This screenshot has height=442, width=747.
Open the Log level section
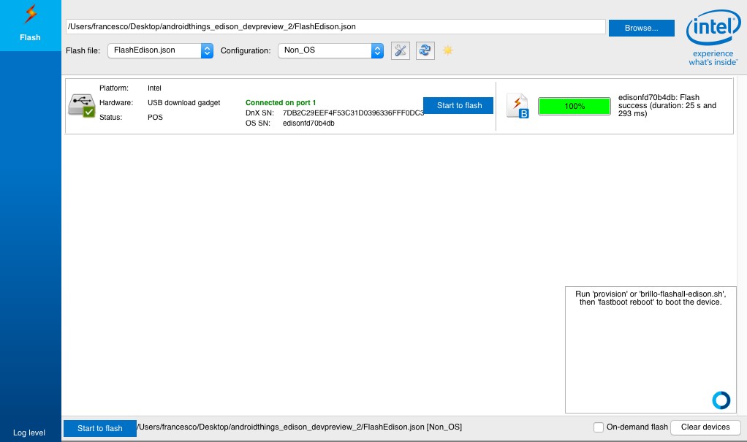coord(29,433)
